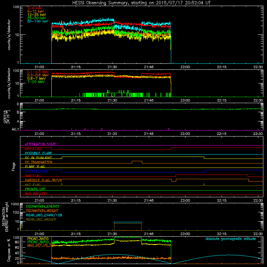
Task: Click the 12-25 keV legend label
Action: [x=37, y=15]
